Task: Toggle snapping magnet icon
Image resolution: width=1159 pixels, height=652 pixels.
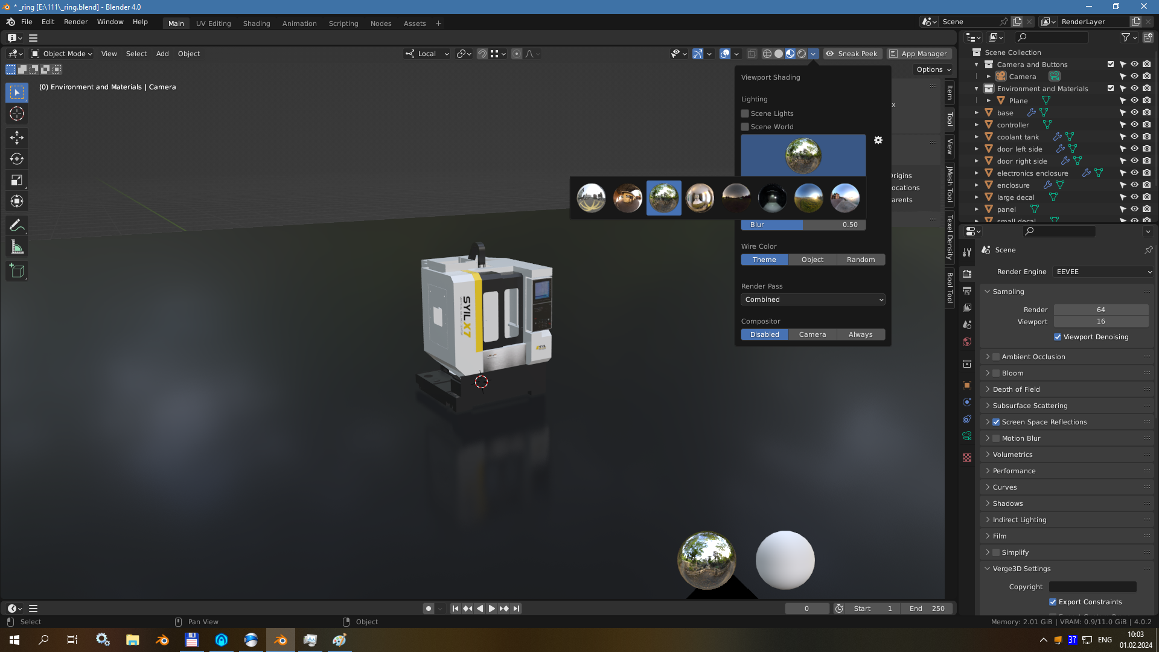Action: pyautogui.click(x=482, y=54)
